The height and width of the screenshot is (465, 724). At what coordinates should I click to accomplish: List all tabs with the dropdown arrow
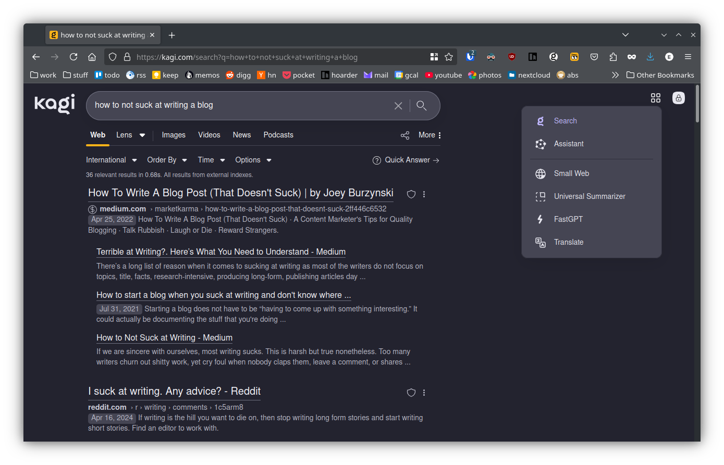(625, 35)
